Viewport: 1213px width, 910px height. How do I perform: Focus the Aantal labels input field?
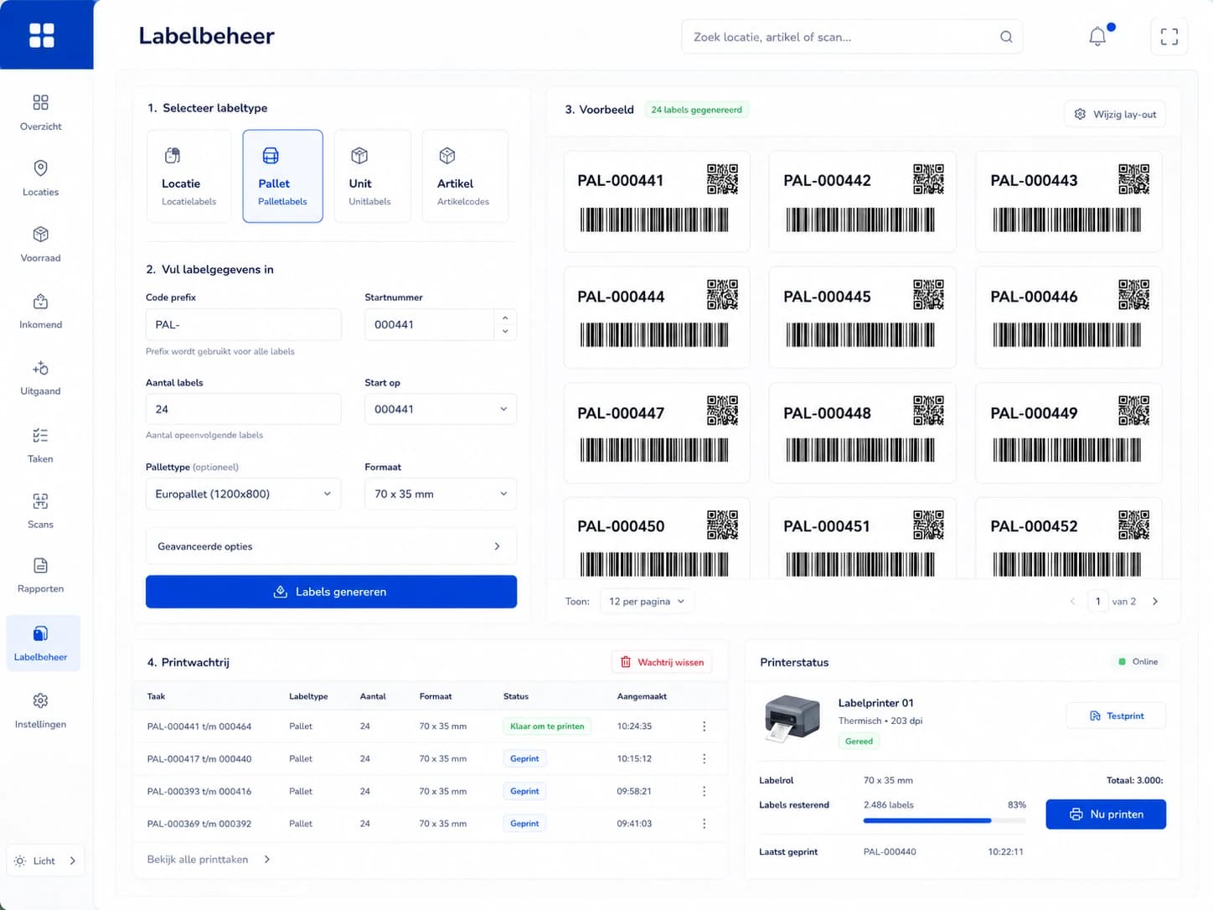point(243,409)
